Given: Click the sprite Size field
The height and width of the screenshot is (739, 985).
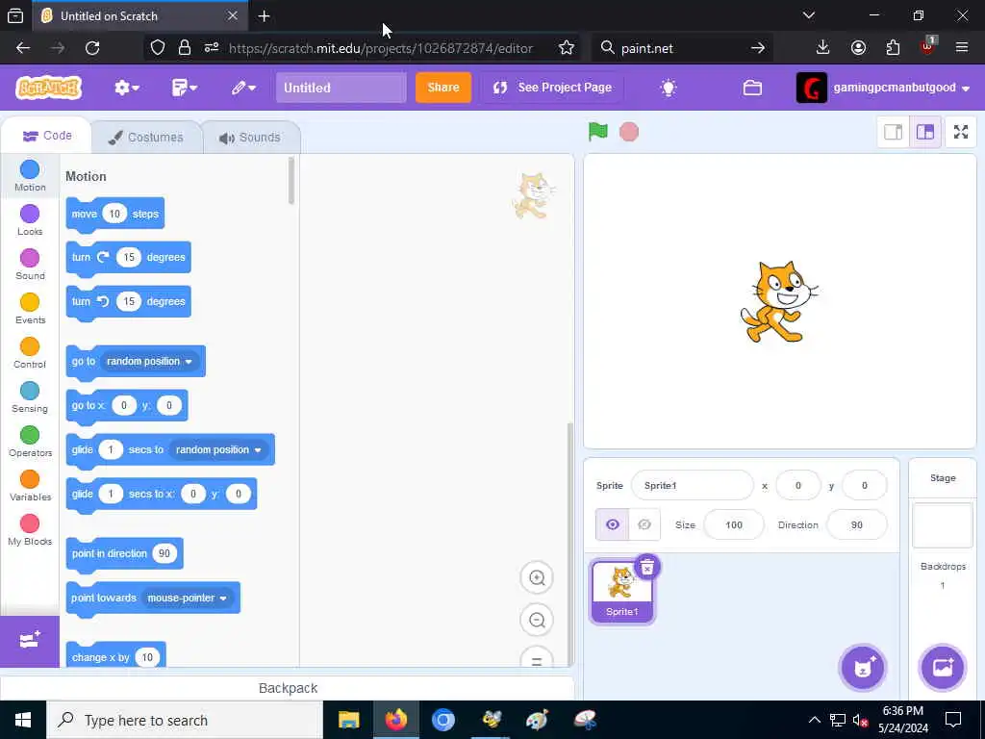Looking at the screenshot, I should (734, 524).
